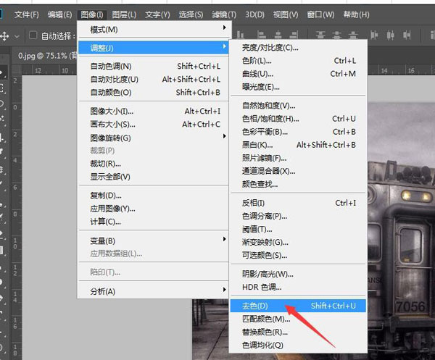Click the Distribute horizontal centers icon

pyautogui.click(x=391, y=35)
